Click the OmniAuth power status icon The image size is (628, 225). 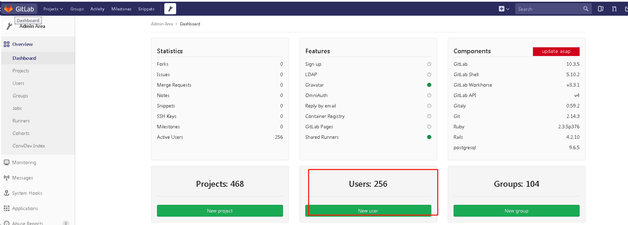tap(429, 95)
